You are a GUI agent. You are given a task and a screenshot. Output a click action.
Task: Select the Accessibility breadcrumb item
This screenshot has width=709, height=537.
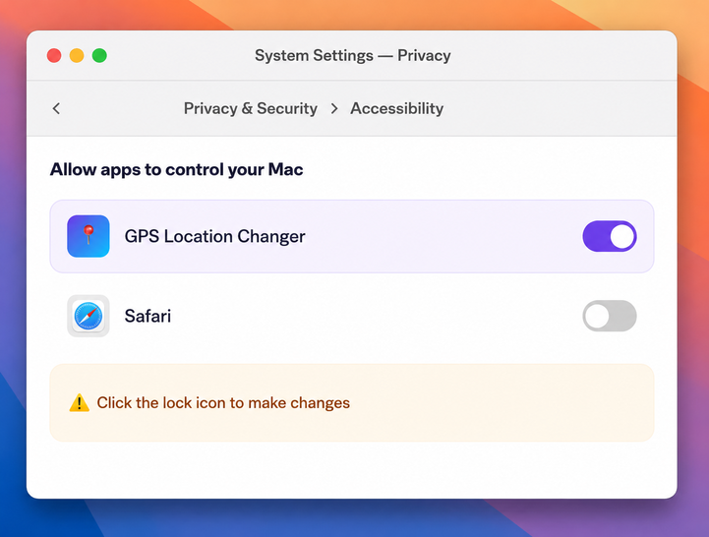point(396,108)
